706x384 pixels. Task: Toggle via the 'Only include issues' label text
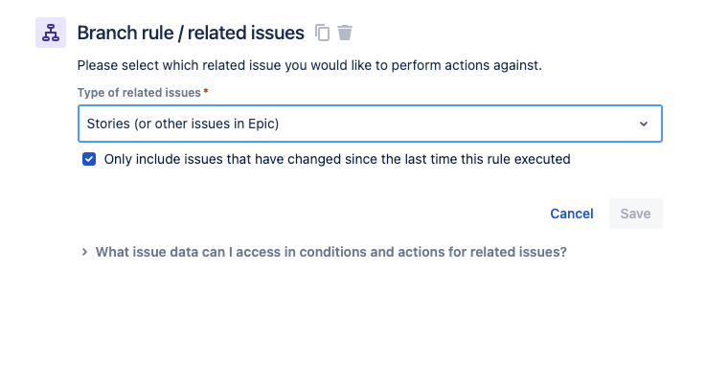(337, 159)
